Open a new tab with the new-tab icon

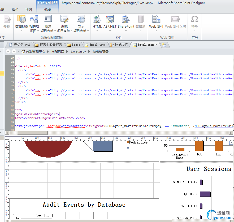[x=164, y=45]
